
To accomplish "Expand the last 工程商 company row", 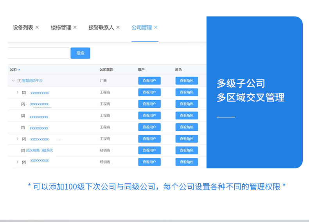I will [17, 139].
